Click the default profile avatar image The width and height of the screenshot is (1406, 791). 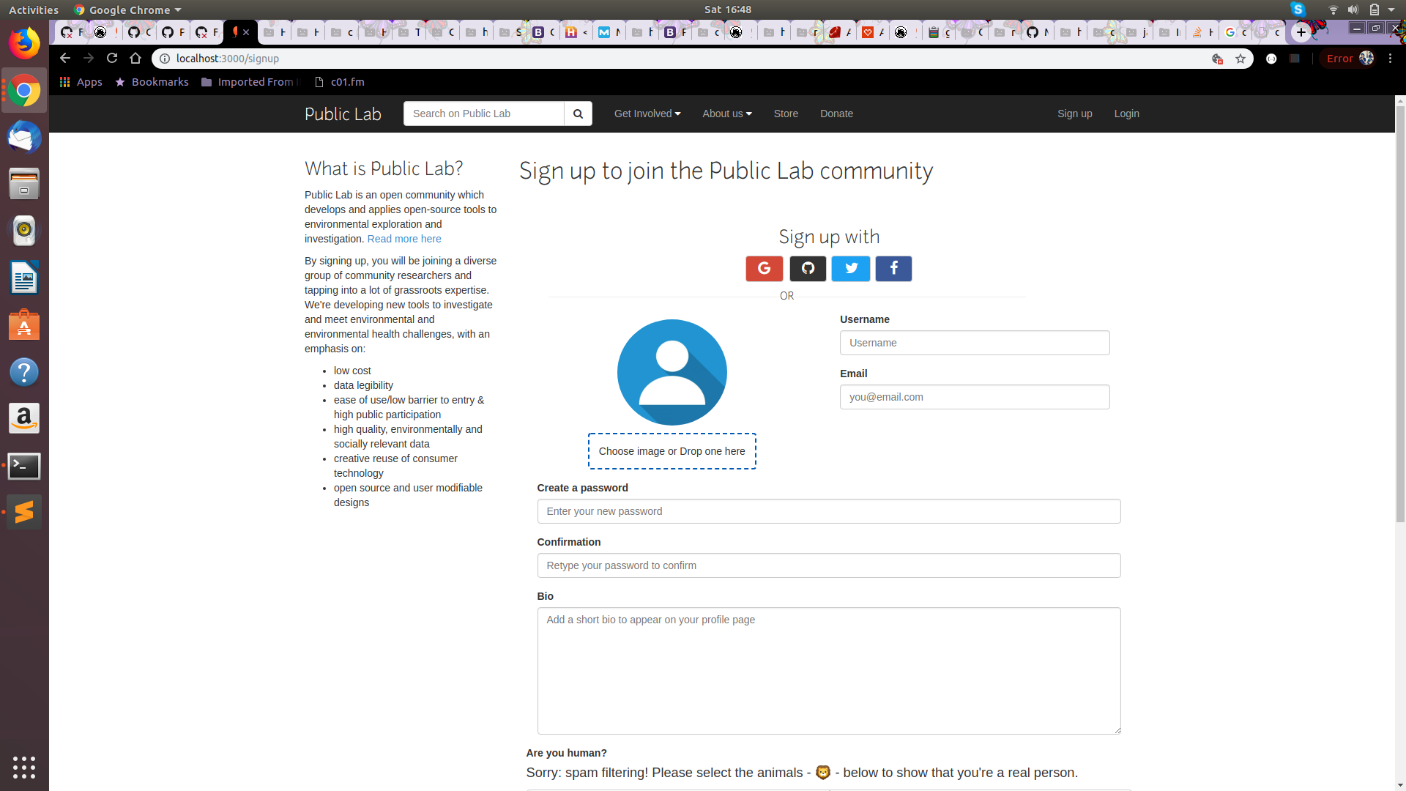point(672,372)
